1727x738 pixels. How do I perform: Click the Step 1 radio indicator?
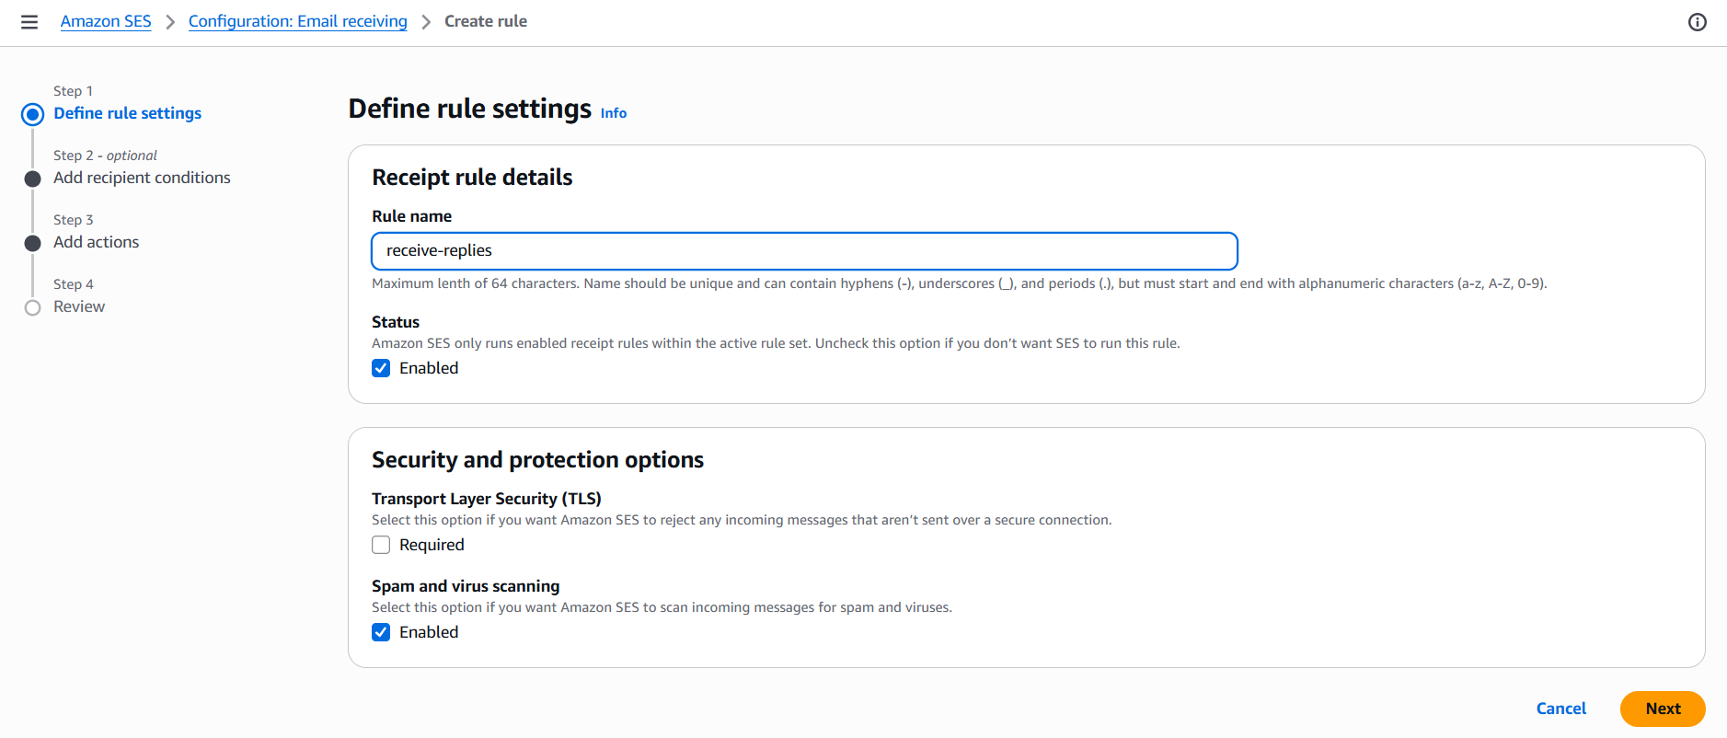coord(33,114)
